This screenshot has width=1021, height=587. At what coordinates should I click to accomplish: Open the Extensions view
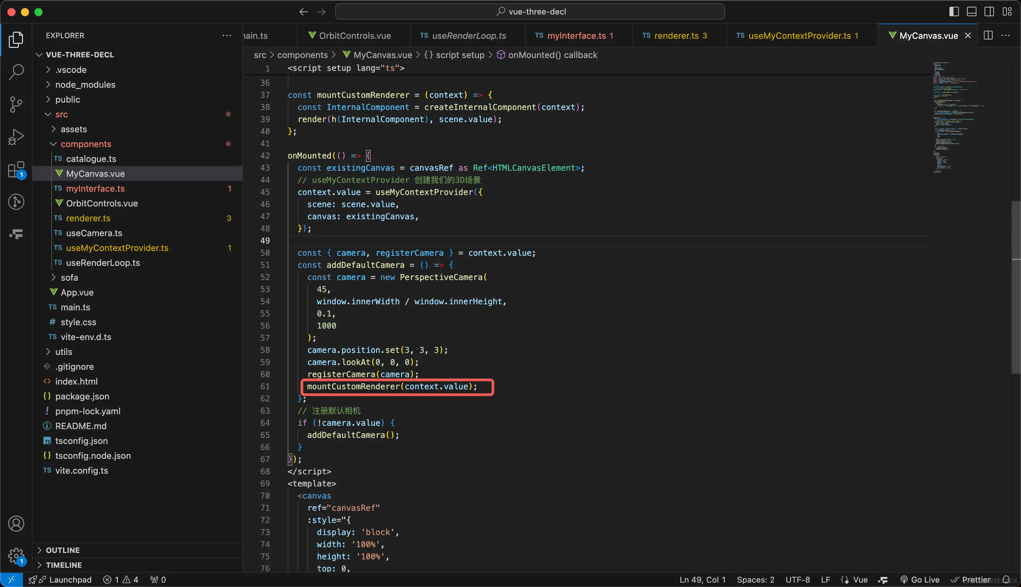coord(16,169)
